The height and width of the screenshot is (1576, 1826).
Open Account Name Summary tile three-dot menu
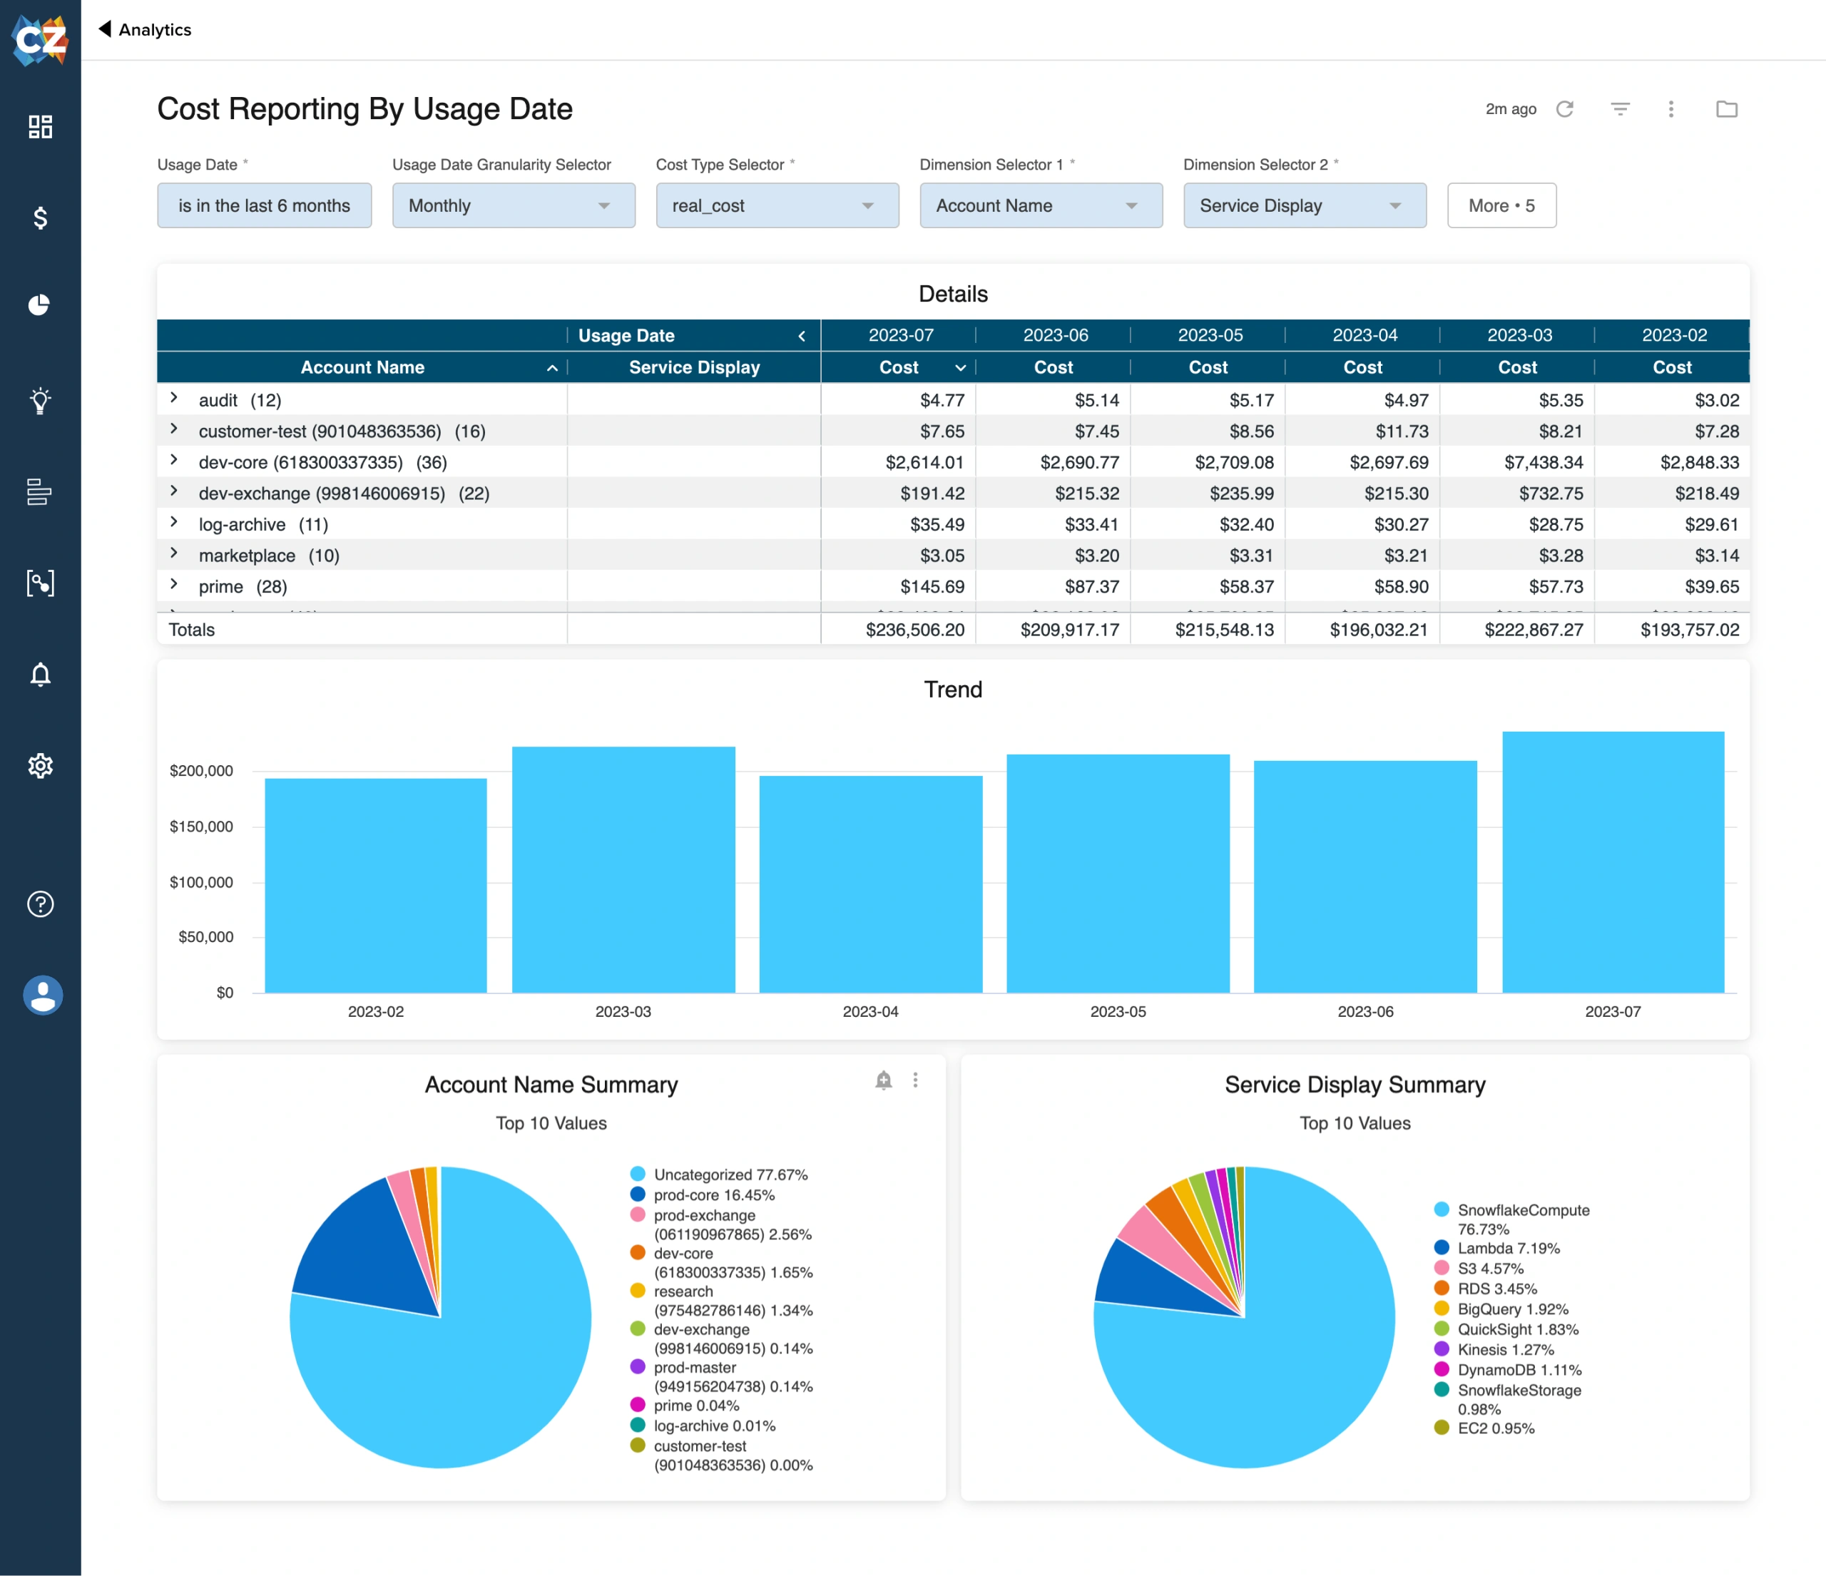[x=916, y=1080]
